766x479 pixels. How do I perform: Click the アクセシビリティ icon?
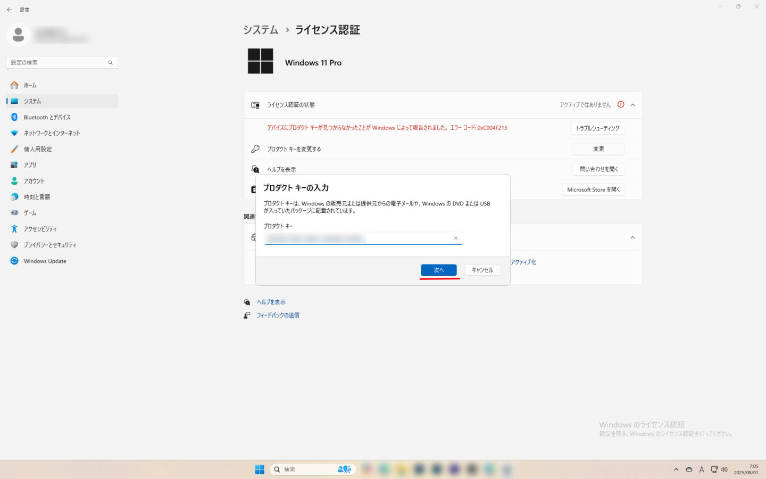pyautogui.click(x=14, y=229)
